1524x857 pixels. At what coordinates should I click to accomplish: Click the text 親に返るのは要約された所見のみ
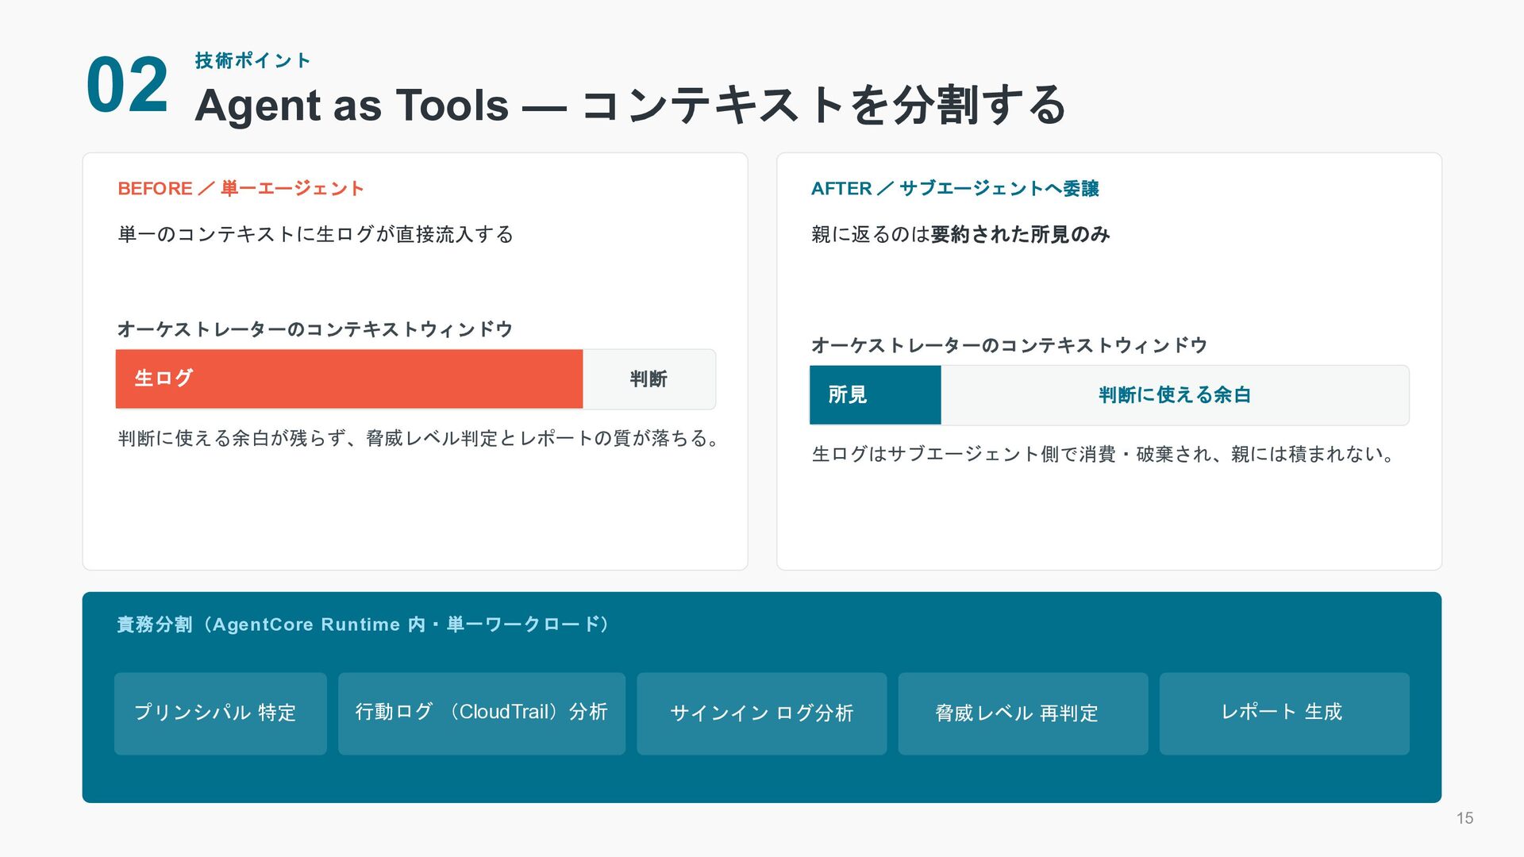[960, 234]
